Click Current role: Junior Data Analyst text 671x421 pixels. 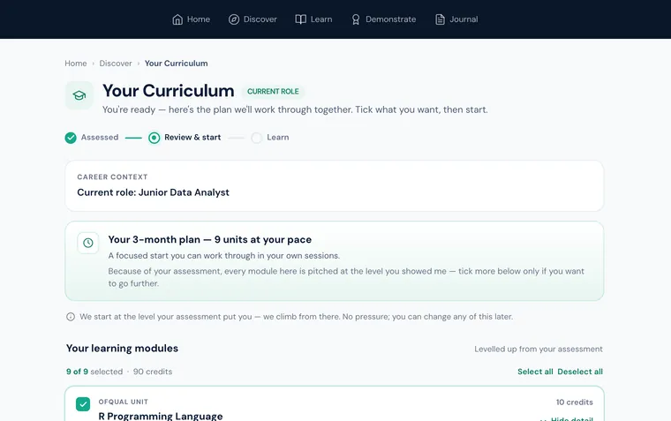pos(154,192)
